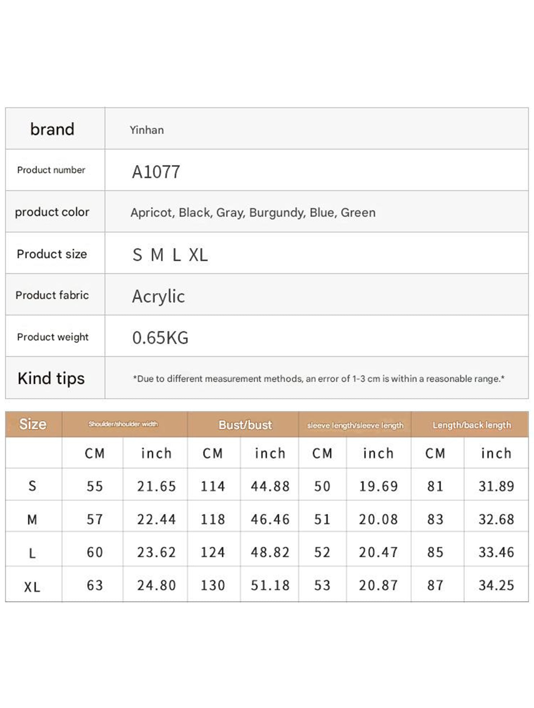Click the Length/back length column header
The image size is (534, 708).
point(472,425)
